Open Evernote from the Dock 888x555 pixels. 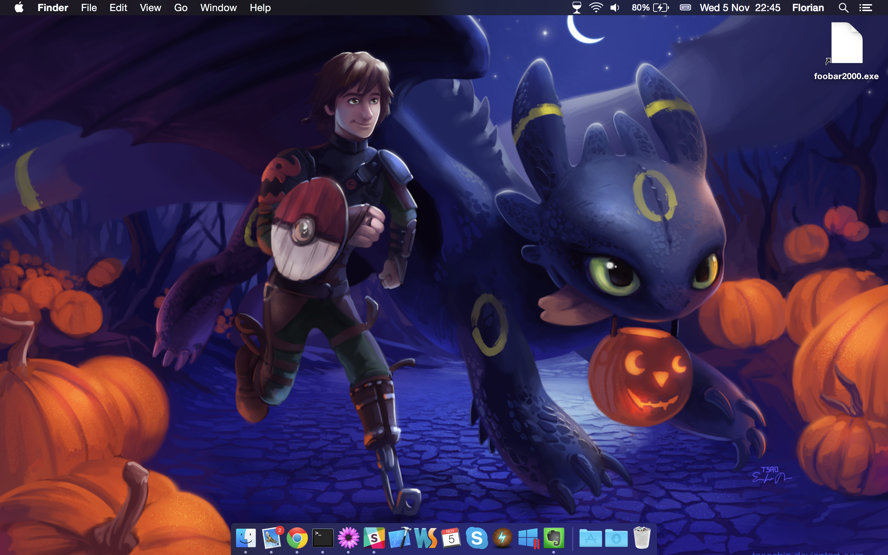click(x=554, y=538)
